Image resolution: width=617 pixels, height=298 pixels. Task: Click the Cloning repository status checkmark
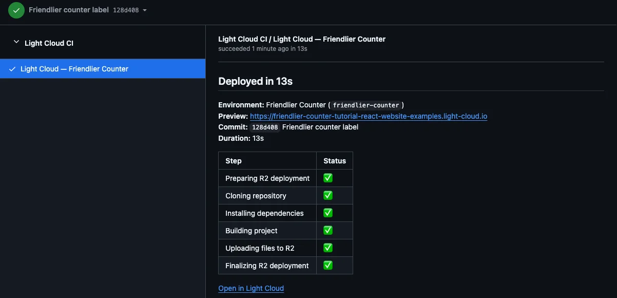pyautogui.click(x=328, y=195)
